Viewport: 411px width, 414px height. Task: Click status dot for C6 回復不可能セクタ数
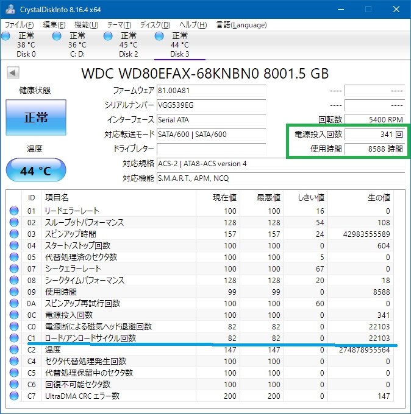coord(14,384)
